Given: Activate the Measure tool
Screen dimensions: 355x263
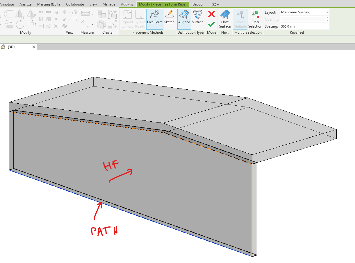Looking at the screenshot, I should [85, 14].
